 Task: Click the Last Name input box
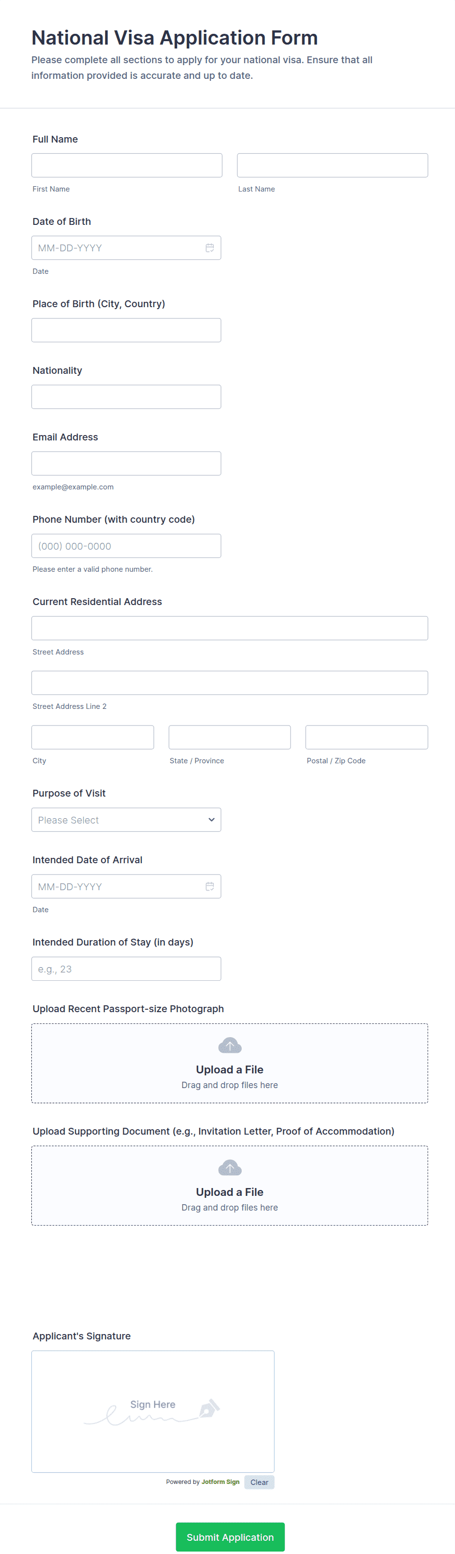point(332,165)
